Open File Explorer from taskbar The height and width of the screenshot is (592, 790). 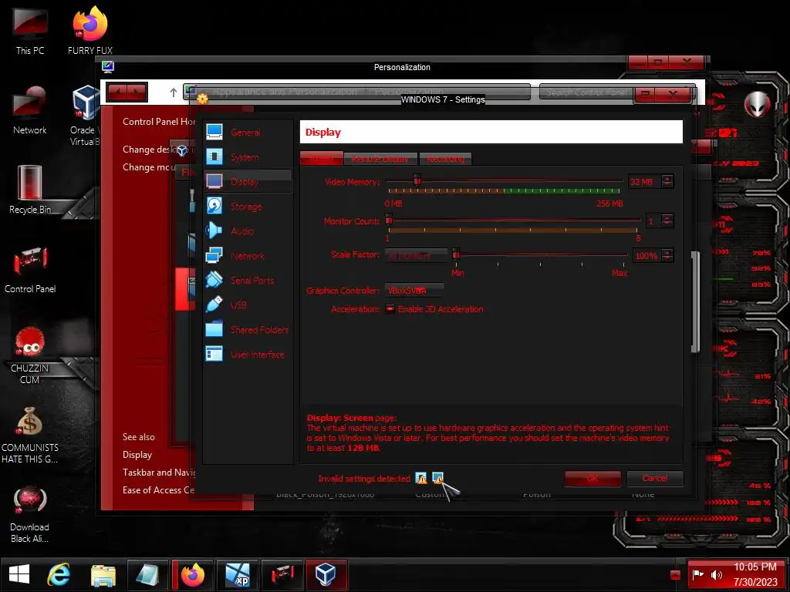coord(103,574)
